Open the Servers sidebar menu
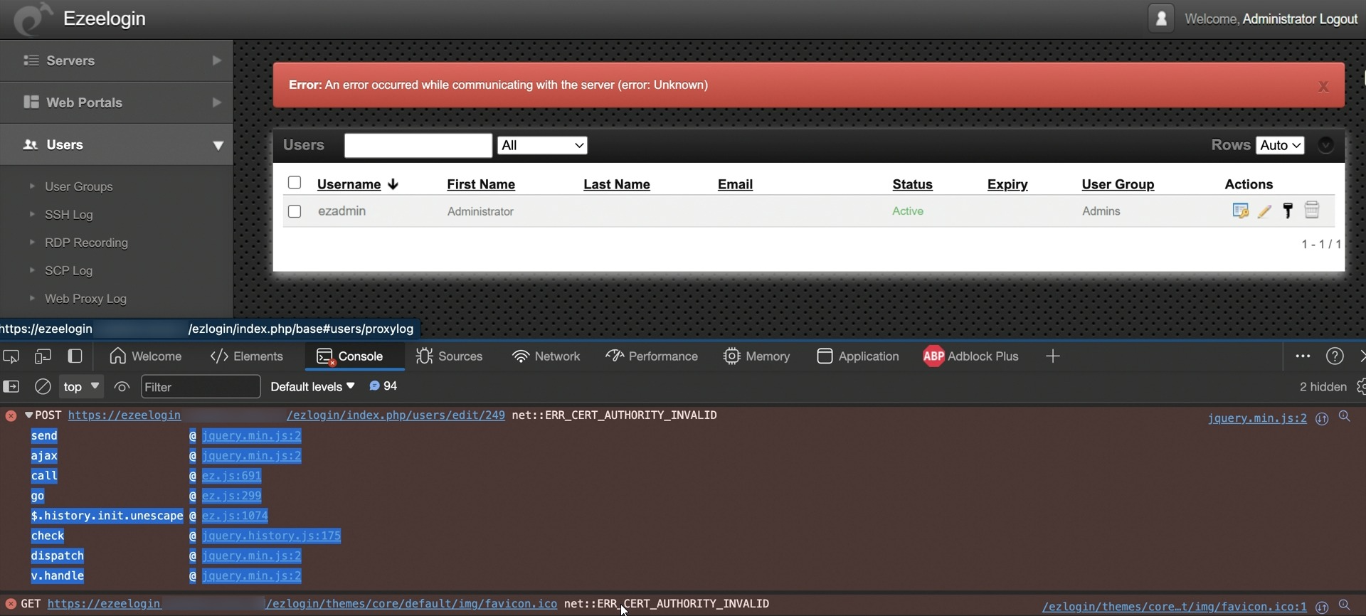Image resolution: width=1366 pixels, height=616 pixels. (117, 60)
